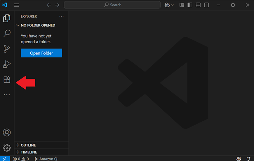Screen dimensions: 254x161
Task: Go back with the left arrow
Action: coord(49,5)
